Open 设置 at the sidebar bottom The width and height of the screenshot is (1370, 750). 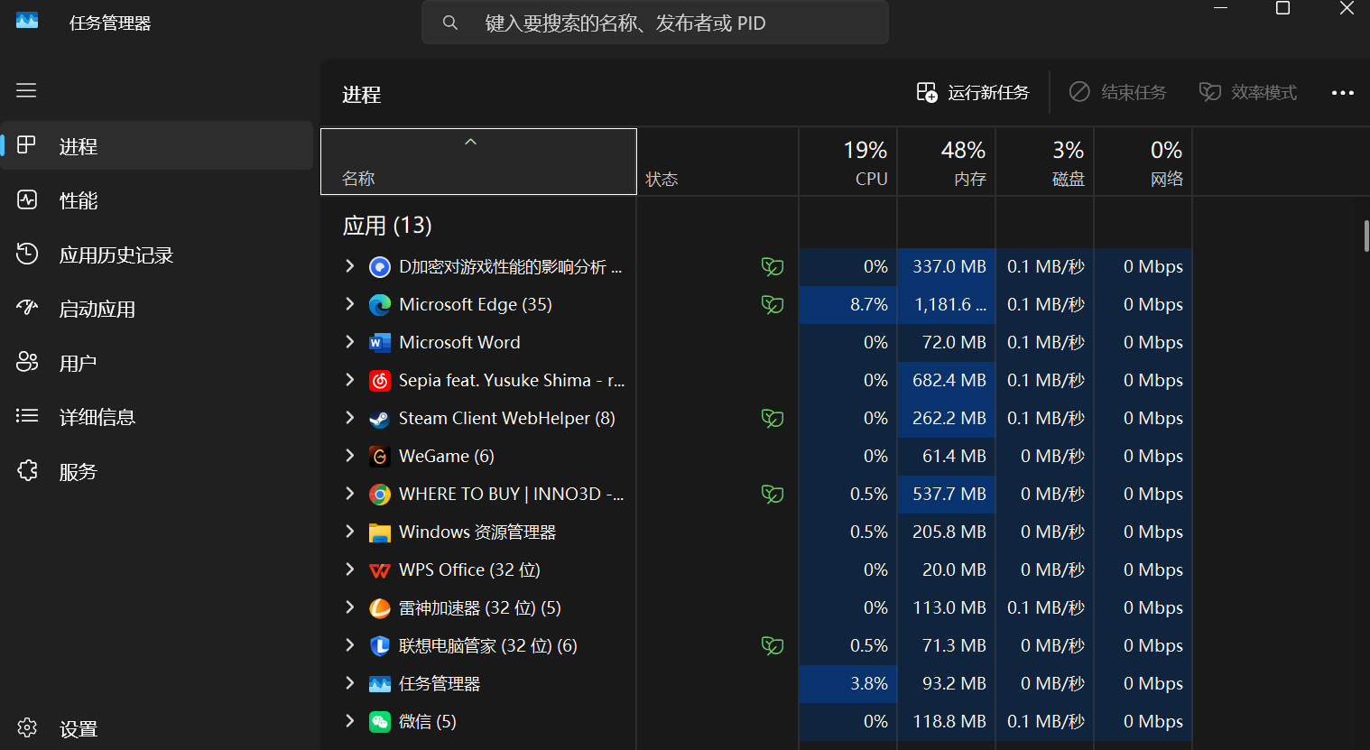click(78, 729)
